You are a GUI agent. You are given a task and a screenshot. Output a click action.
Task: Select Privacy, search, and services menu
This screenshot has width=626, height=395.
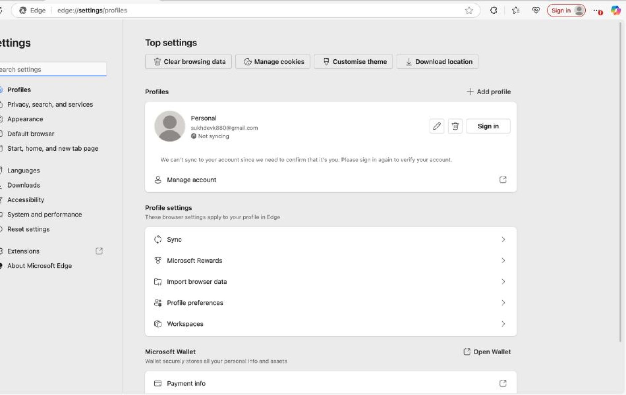coord(50,104)
